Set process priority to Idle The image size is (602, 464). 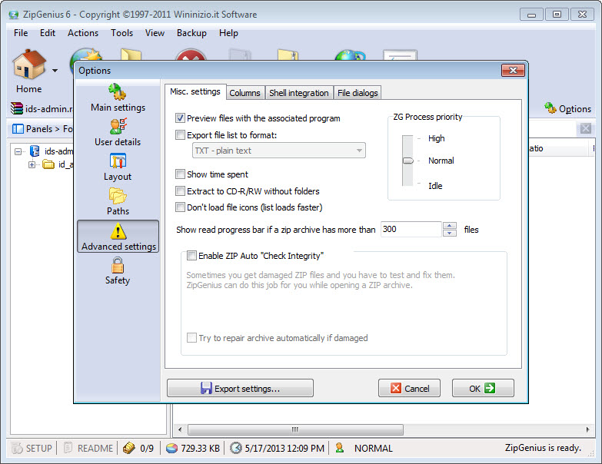click(x=435, y=186)
